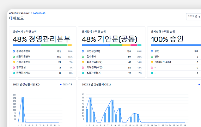Select the yellow circle marker for 전략기획본부
This screenshot has width=201, height=127.
[14, 62]
